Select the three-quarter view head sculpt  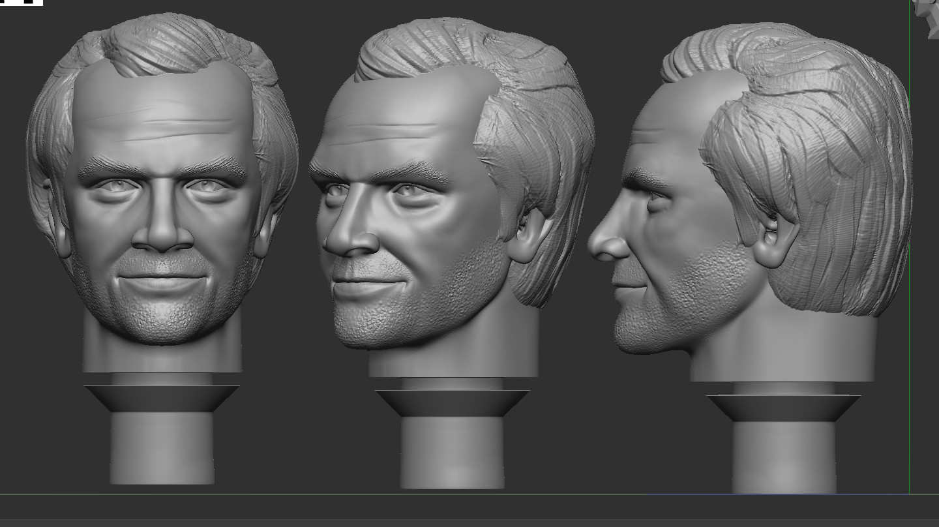[450, 196]
